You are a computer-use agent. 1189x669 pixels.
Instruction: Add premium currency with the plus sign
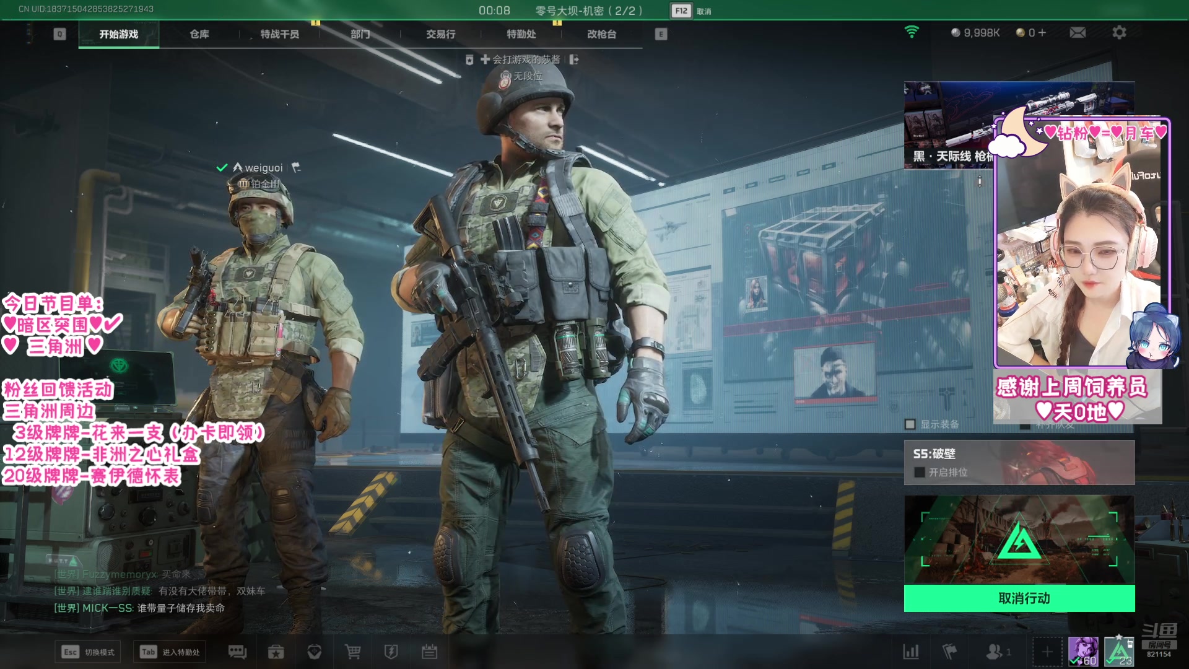[1042, 32]
